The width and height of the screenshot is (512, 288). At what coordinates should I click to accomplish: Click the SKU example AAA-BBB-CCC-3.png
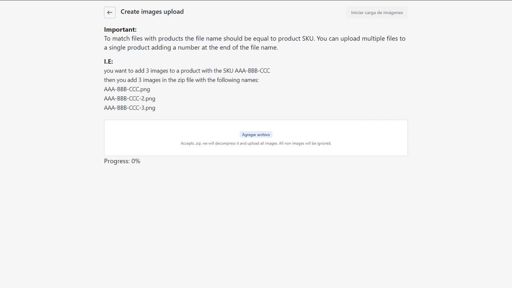pos(129,108)
